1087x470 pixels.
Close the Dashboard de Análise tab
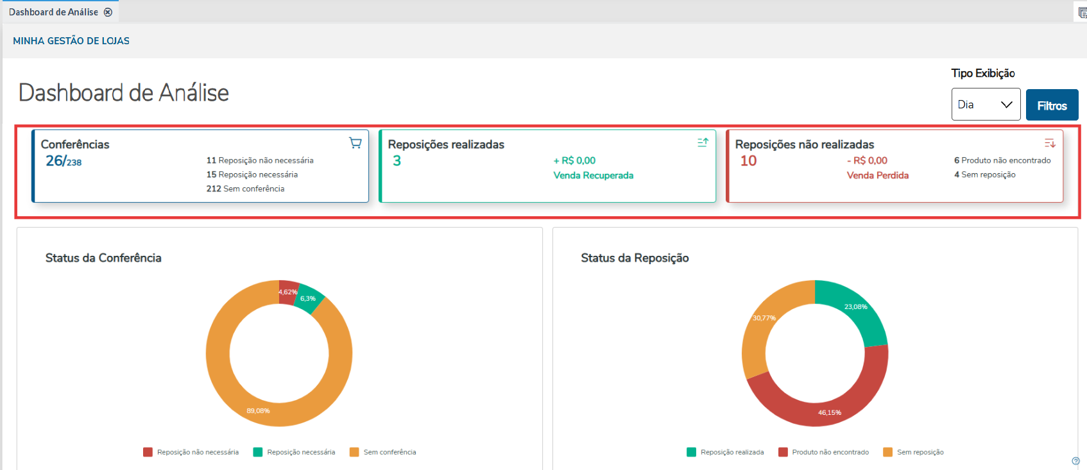click(108, 12)
